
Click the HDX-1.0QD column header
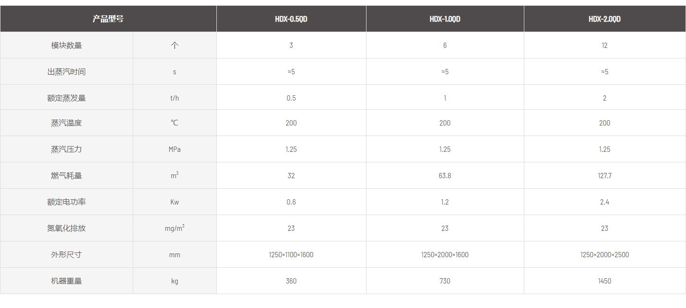coord(445,19)
